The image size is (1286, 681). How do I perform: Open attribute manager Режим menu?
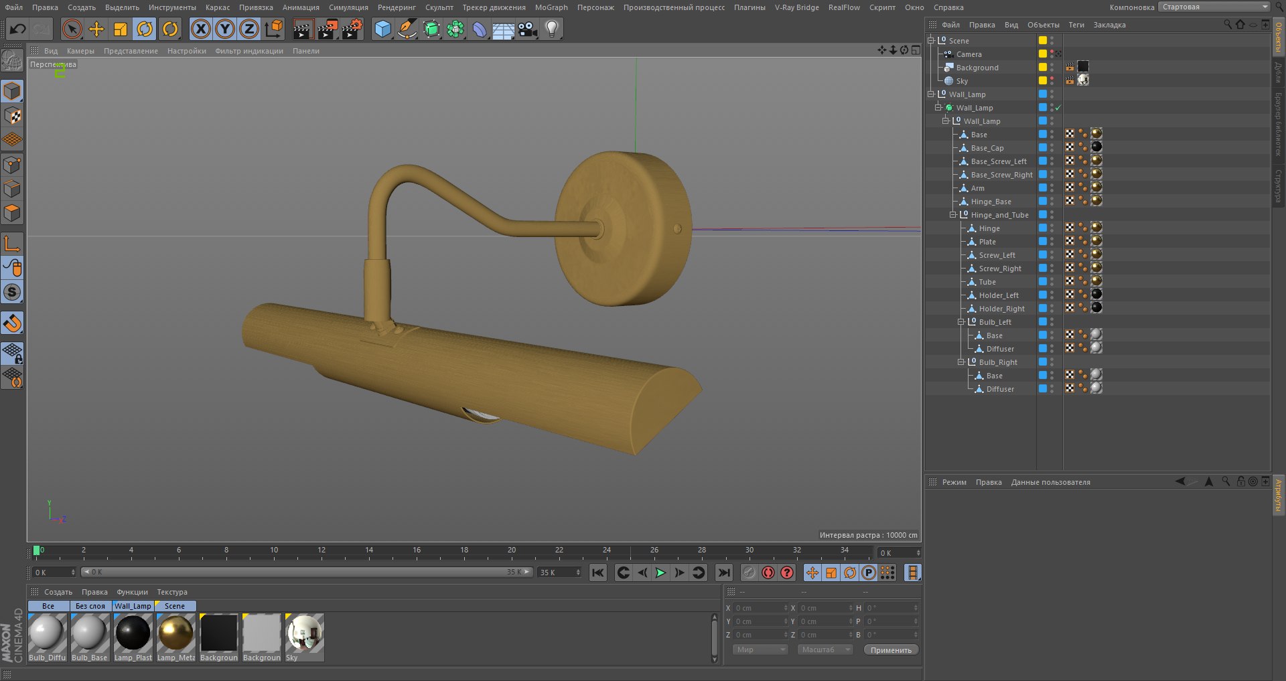[x=954, y=482]
